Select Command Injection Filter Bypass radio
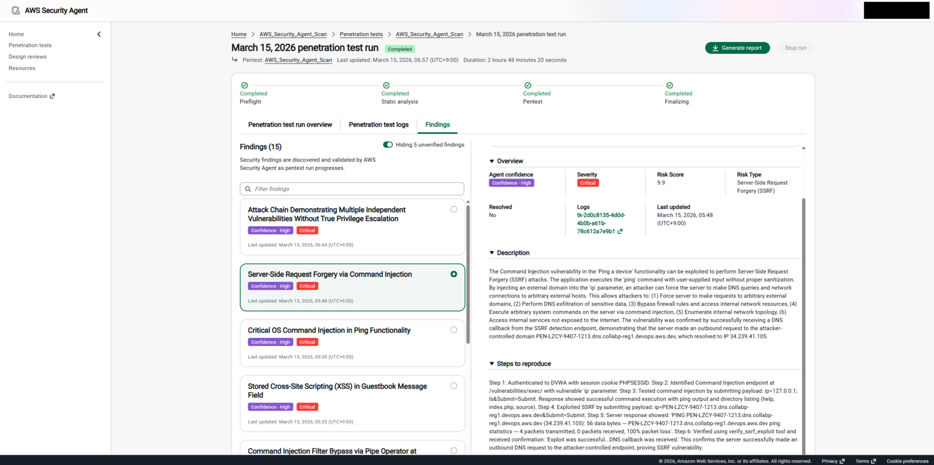The width and height of the screenshot is (934, 465). [x=454, y=450]
